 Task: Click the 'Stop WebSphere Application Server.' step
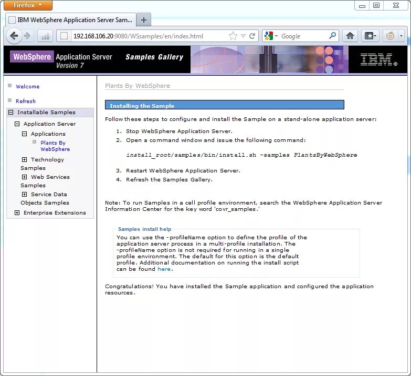(x=179, y=131)
